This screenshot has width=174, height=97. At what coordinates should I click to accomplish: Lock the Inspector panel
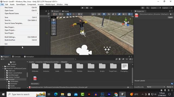coord(170,11)
